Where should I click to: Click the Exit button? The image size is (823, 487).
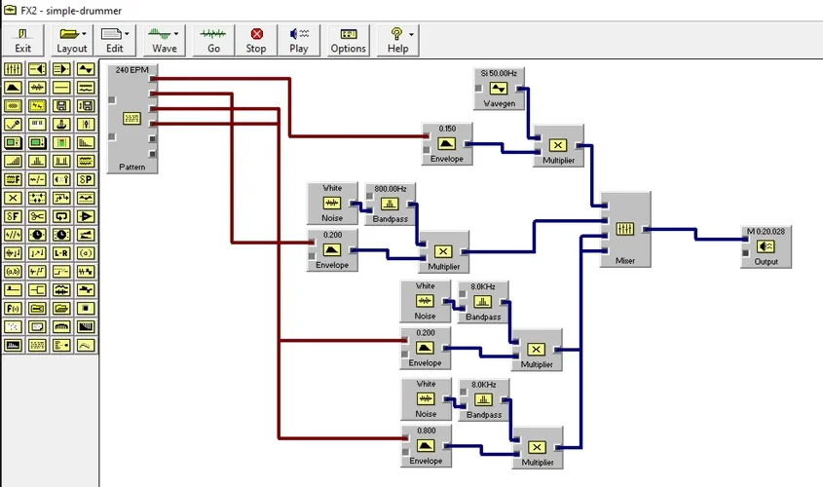tap(22, 40)
